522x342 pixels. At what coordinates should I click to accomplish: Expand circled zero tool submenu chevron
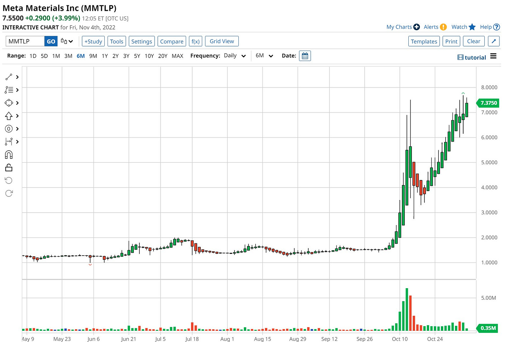click(x=17, y=129)
